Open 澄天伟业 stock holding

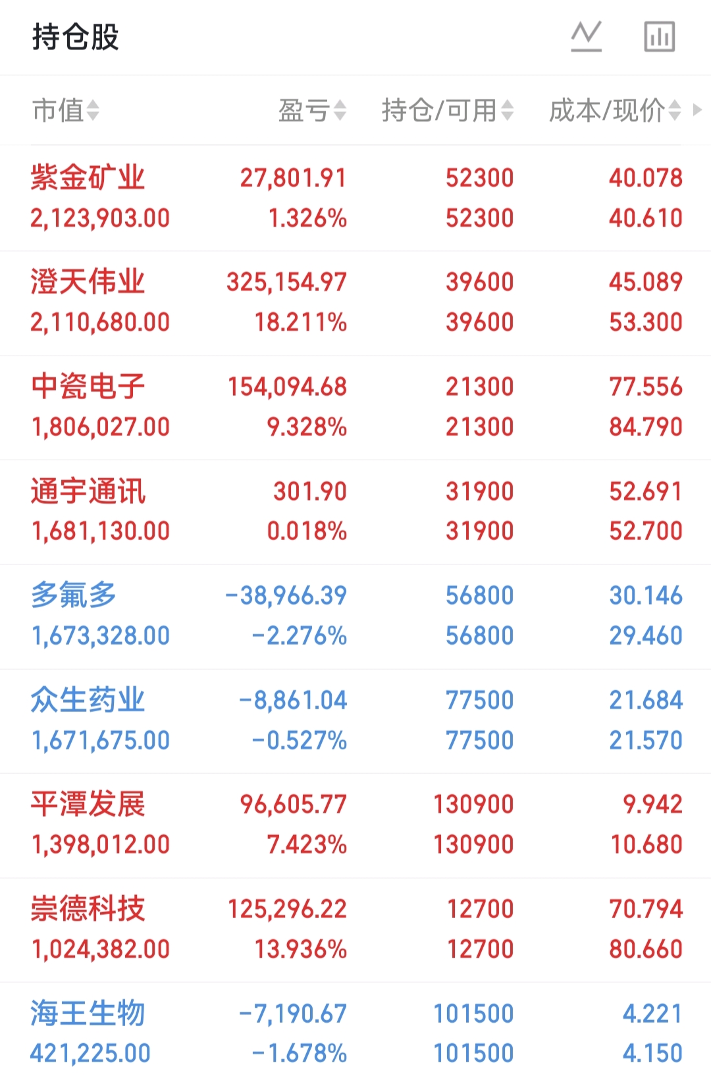[88, 283]
